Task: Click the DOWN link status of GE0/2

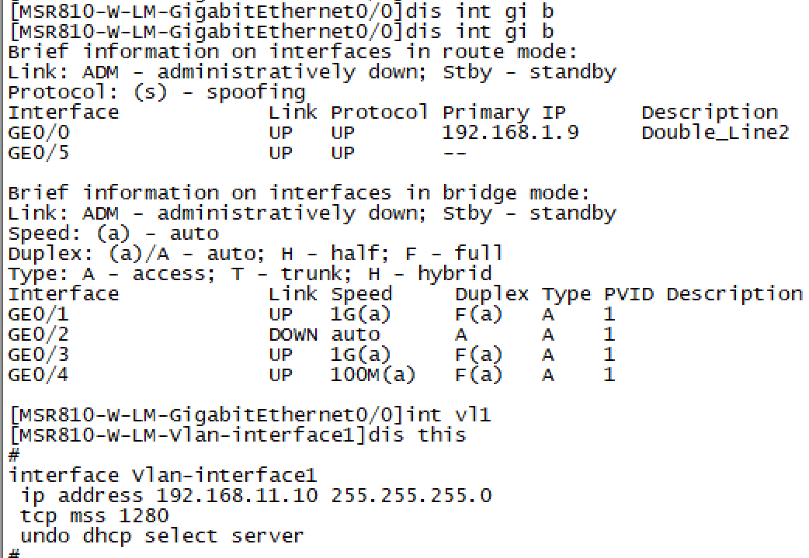Action: pyautogui.click(x=293, y=334)
